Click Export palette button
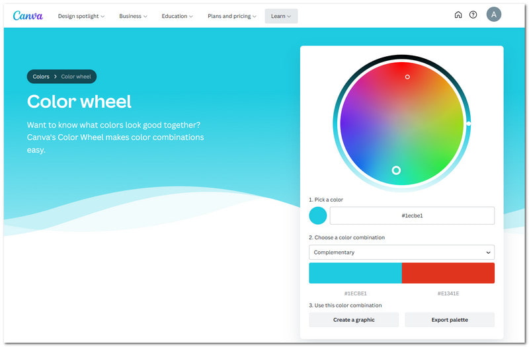Viewport: 529px width, 347px height. [x=450, y=320]
